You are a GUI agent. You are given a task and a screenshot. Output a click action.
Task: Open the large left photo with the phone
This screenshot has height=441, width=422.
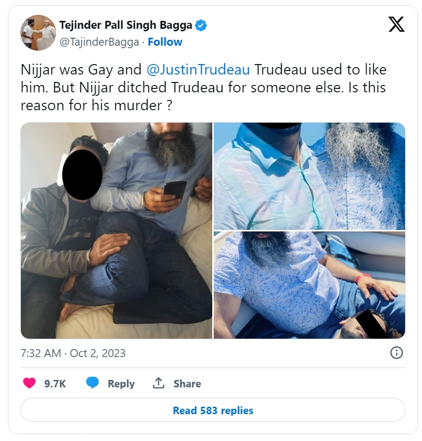(116, 230)
